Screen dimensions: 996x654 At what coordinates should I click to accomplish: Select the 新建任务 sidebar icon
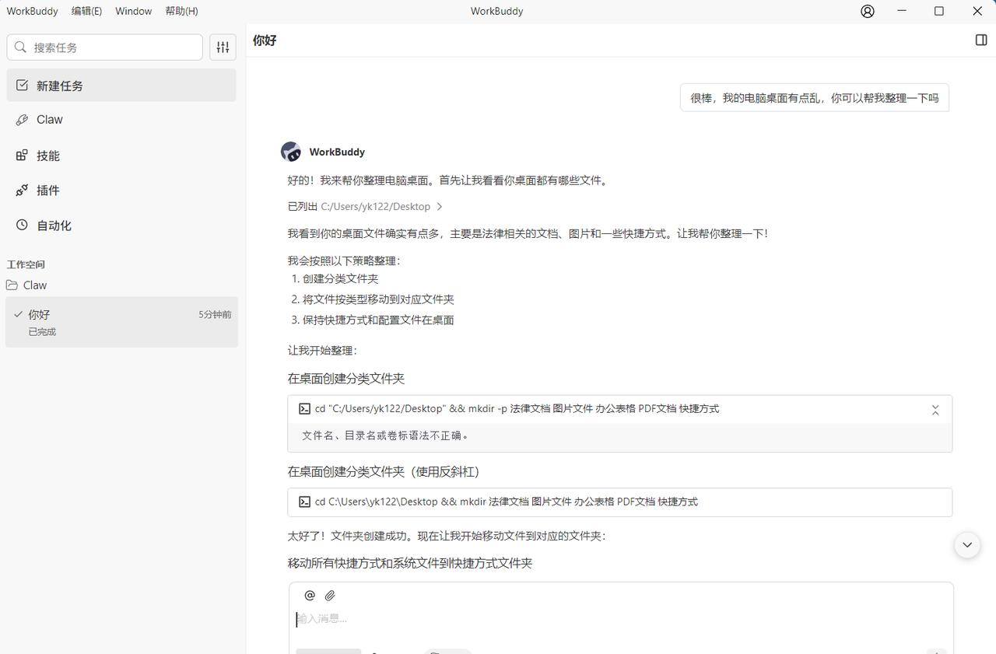pyautogui.click(x=23, y=86)
